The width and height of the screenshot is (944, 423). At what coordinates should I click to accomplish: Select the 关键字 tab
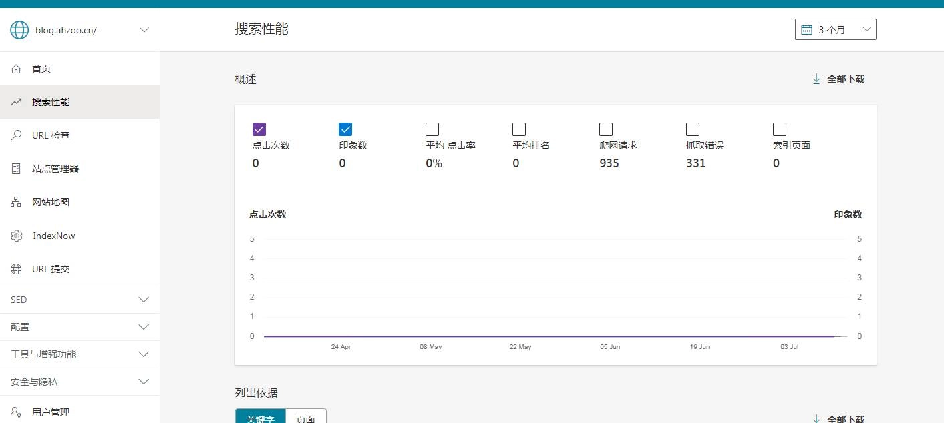pos(261,418)
